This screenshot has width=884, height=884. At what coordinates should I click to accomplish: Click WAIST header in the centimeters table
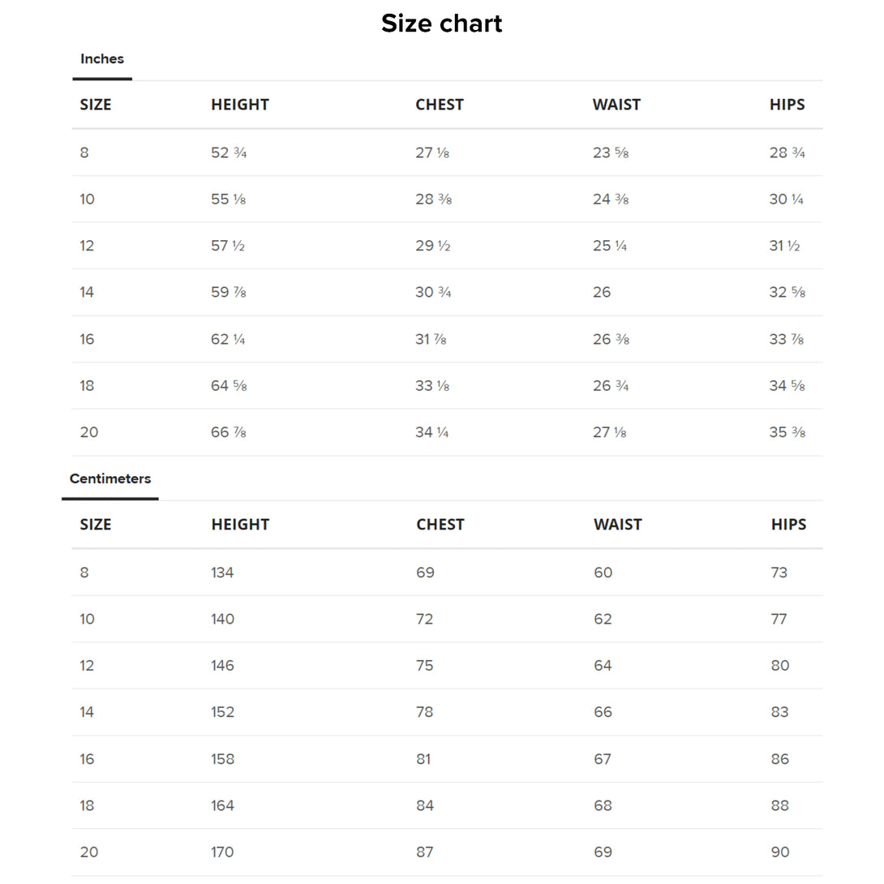[617, 525]
